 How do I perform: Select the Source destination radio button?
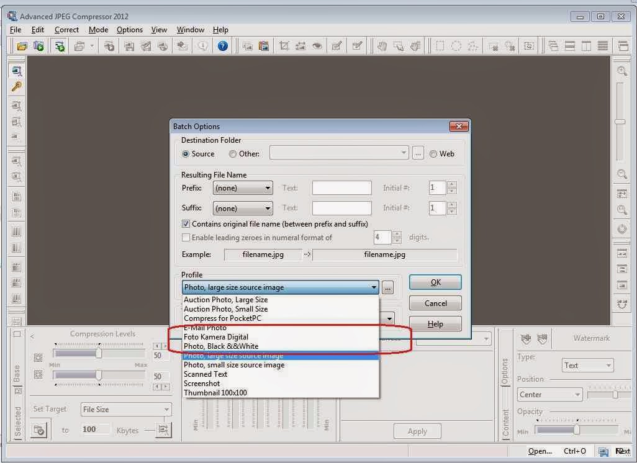click(x=186, y=154)
